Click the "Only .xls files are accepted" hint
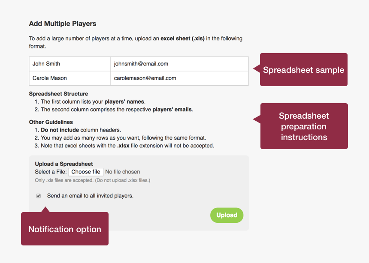The height and width of the screenshot is (263, 369). [92, 180]
